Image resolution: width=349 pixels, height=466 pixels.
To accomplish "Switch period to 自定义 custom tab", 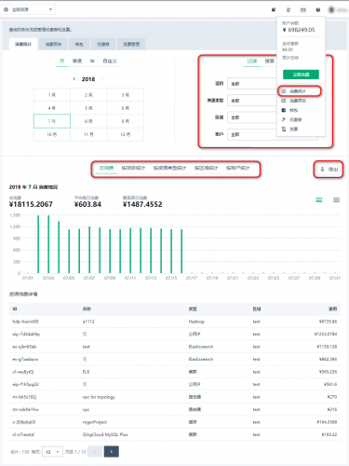I will pyautogui.click(x=110, y=61).
